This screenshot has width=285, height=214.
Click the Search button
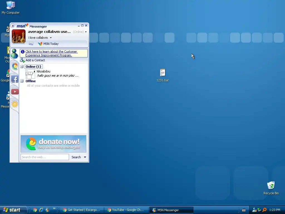pos(76,157)
